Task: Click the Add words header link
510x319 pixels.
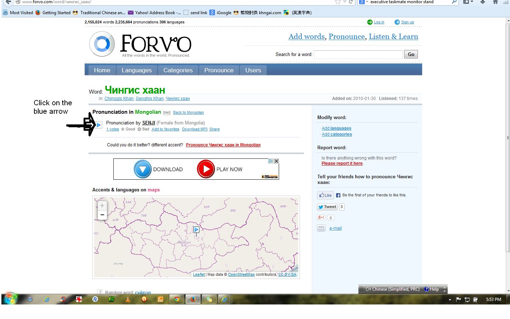Action: pyautogui.click(x=307, y=37)
